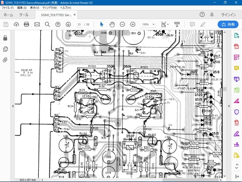The image size is (242, 182).
Task: Zoom in with the plus button
Action: [133, 24]
